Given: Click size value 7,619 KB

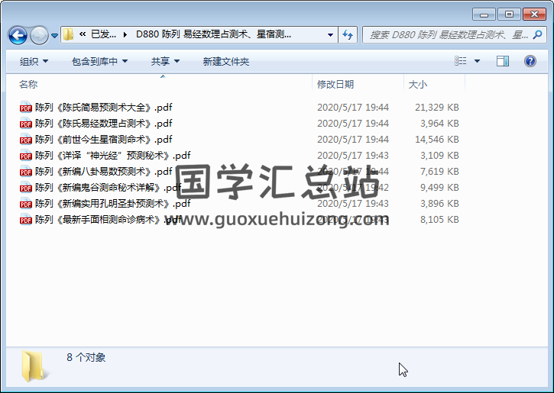Looking at the screenshot, I should [x=439, y=171].
